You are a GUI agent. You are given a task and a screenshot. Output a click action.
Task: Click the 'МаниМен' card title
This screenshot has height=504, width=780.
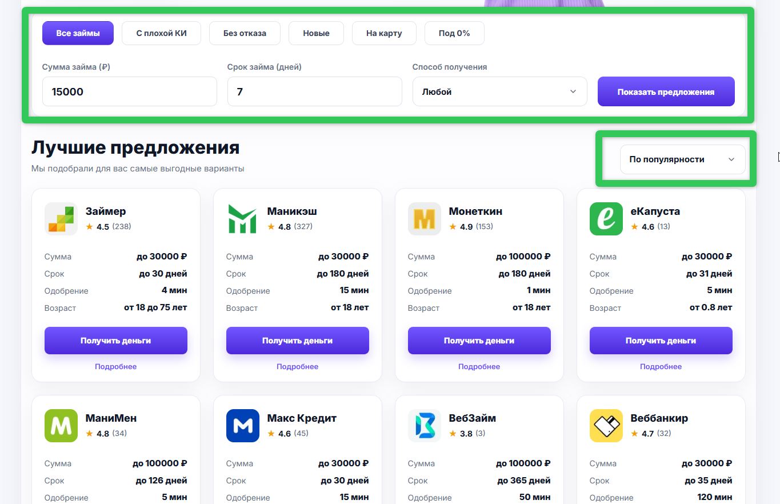click(x=111, y=418)
